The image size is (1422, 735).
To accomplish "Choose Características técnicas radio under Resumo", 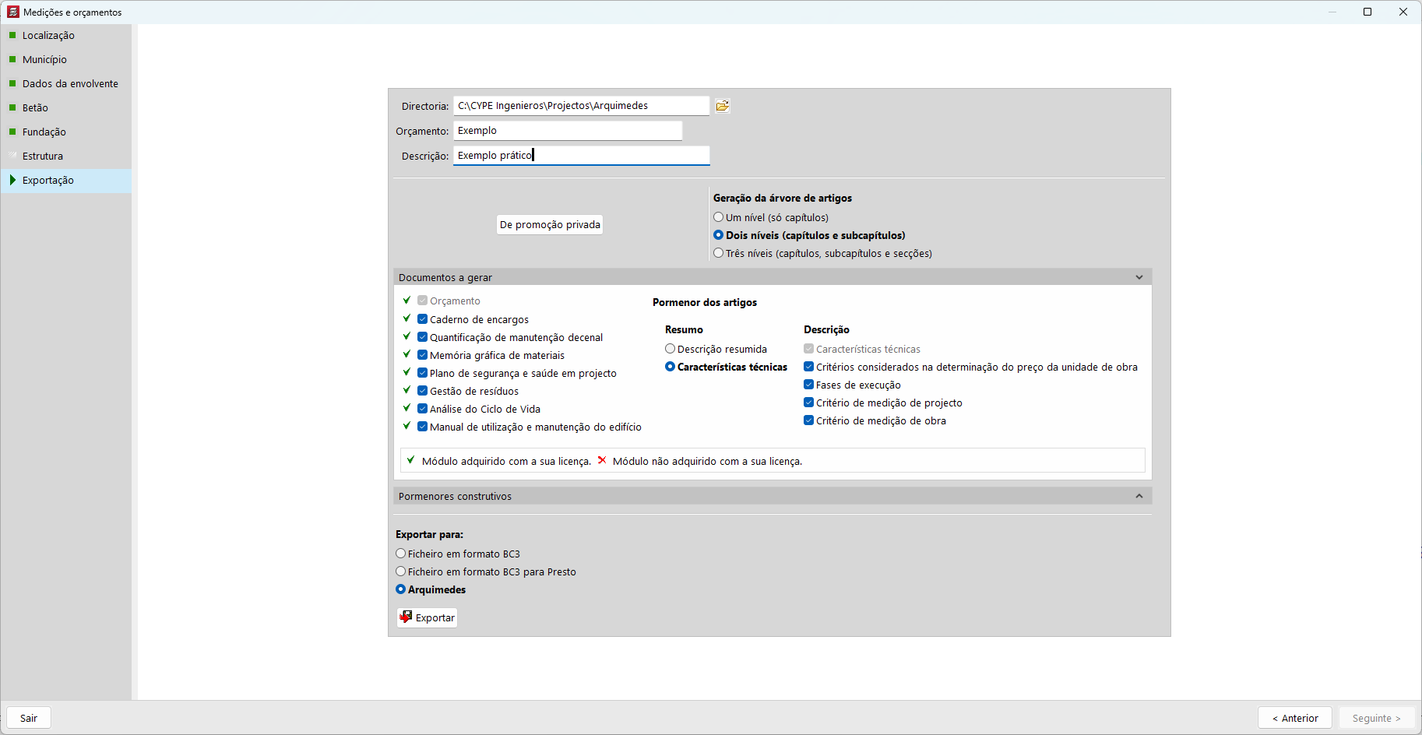I will [670, 367].
